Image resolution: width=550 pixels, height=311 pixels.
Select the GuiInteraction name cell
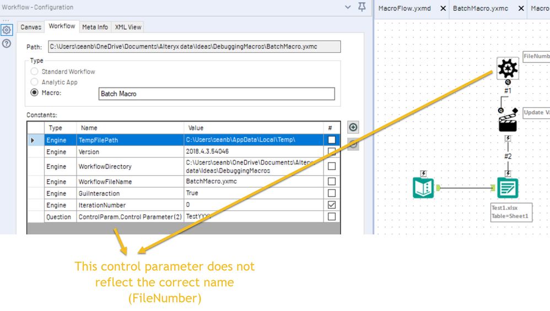pyautogui.click(x=130, y=193)
